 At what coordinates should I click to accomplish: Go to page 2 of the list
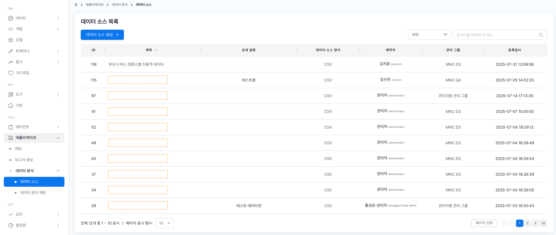pyautogui.click(x=527, y=223)
